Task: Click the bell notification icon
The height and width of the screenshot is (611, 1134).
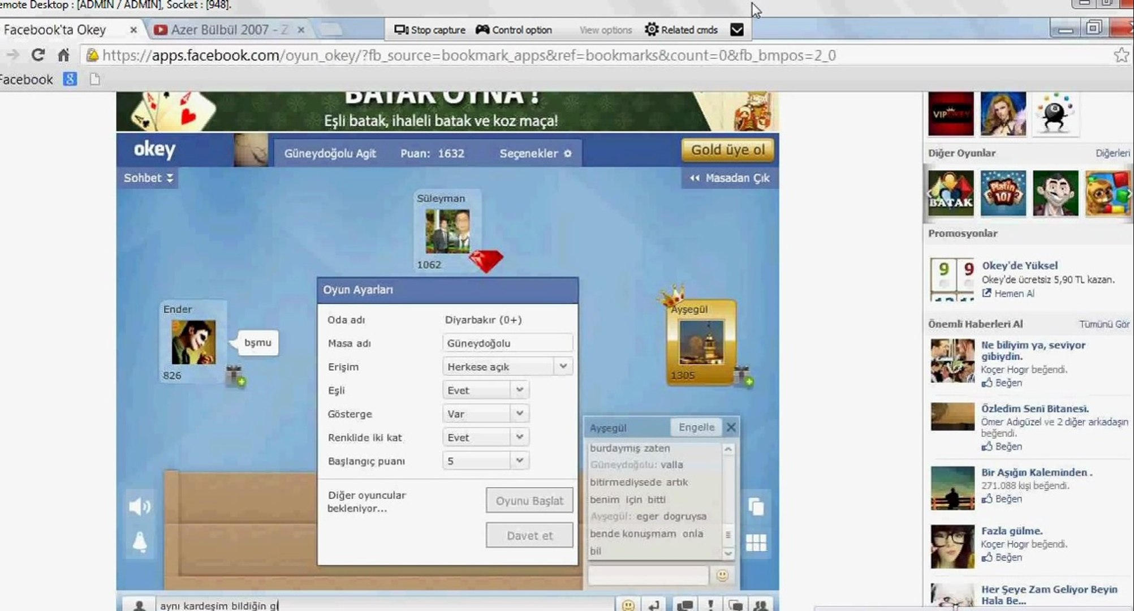Action: 140,542
